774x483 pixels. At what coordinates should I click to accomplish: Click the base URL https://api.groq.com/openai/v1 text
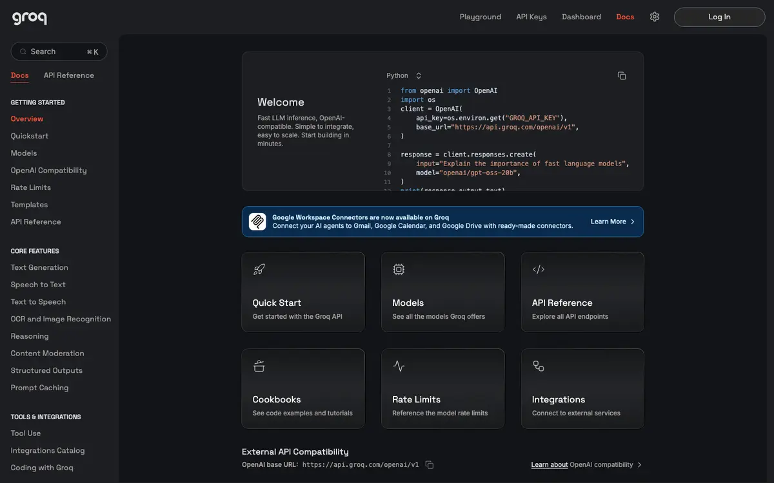[361, 465]
